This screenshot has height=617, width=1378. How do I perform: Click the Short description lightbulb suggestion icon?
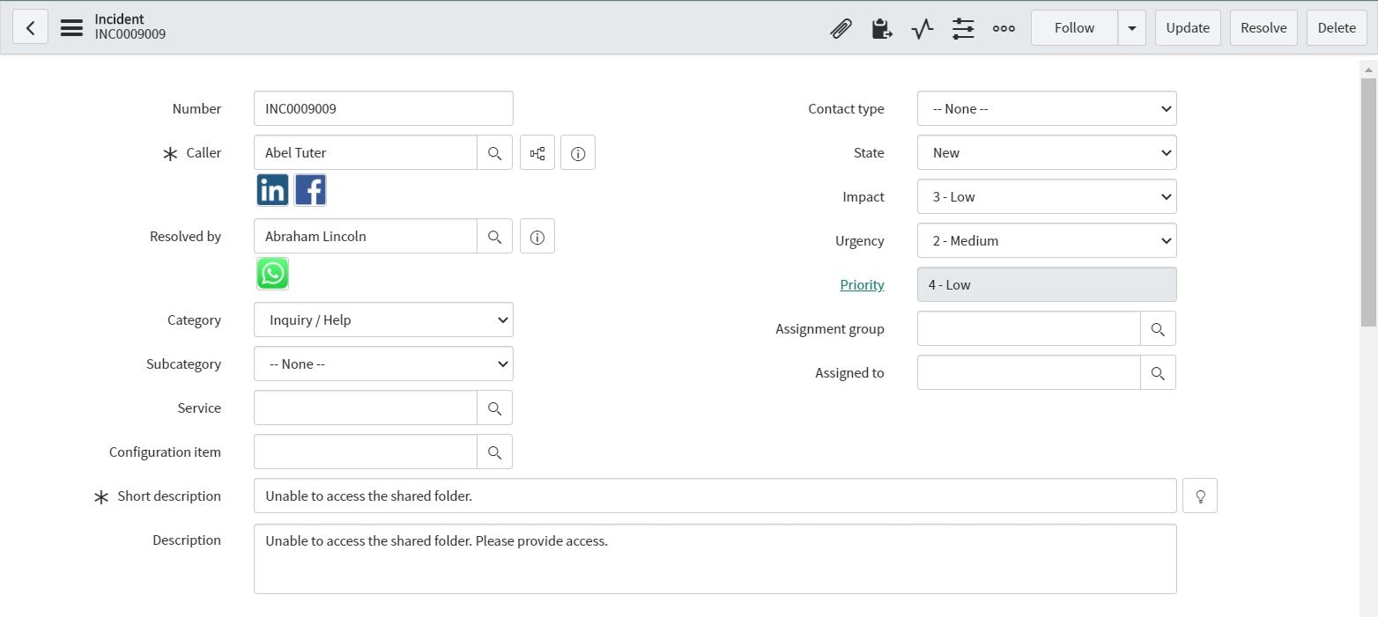(x=1200, y=496)
